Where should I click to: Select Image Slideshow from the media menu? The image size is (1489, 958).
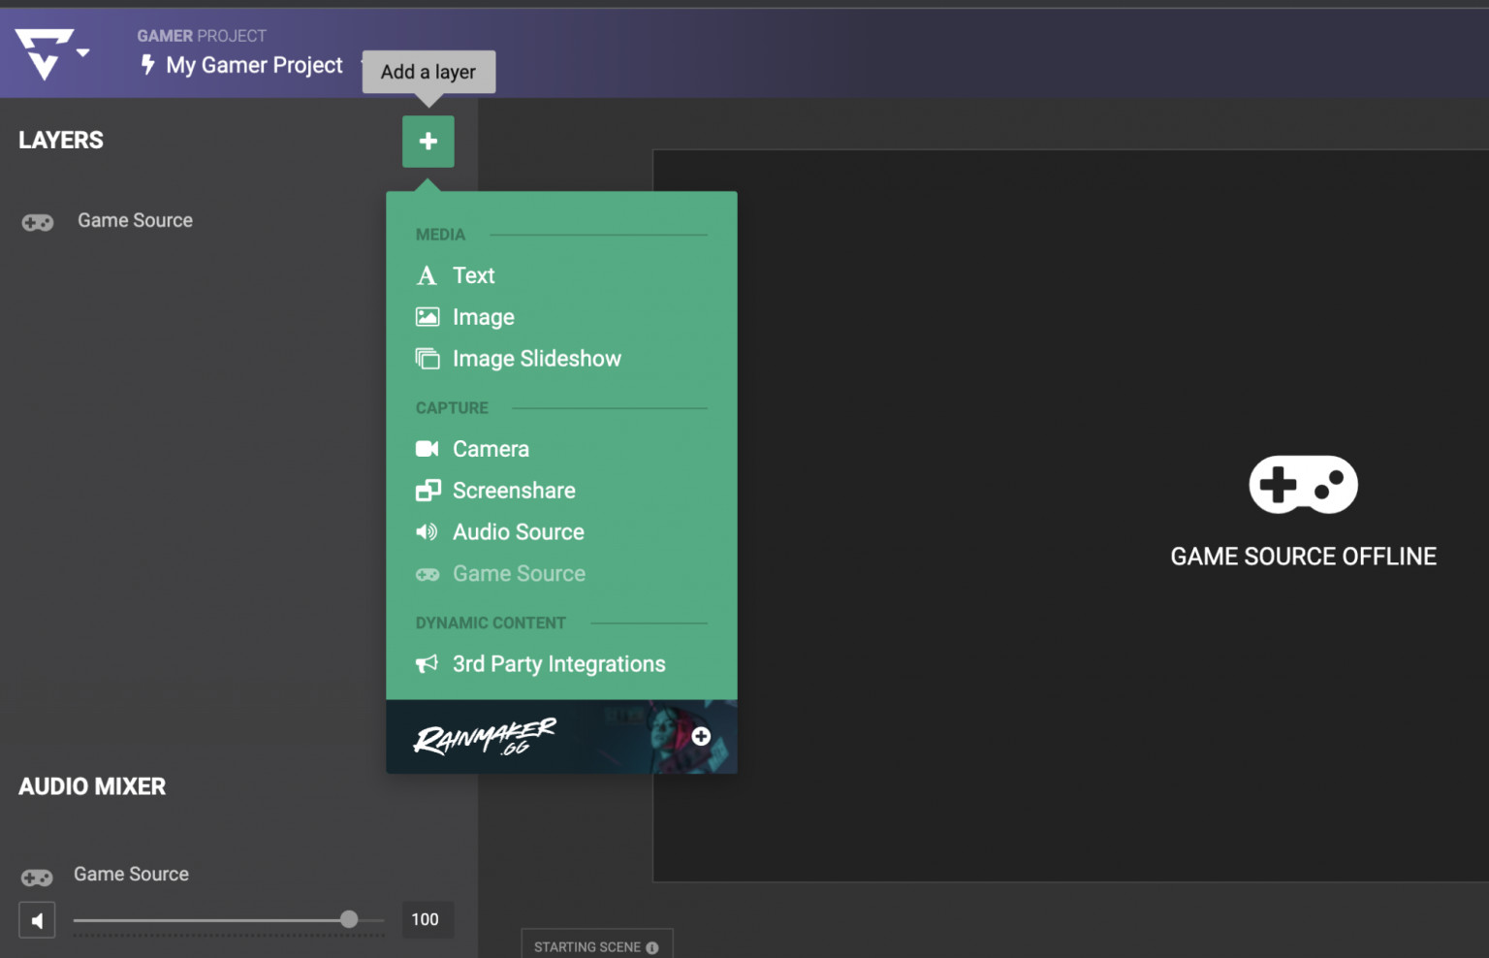[537, 359]
